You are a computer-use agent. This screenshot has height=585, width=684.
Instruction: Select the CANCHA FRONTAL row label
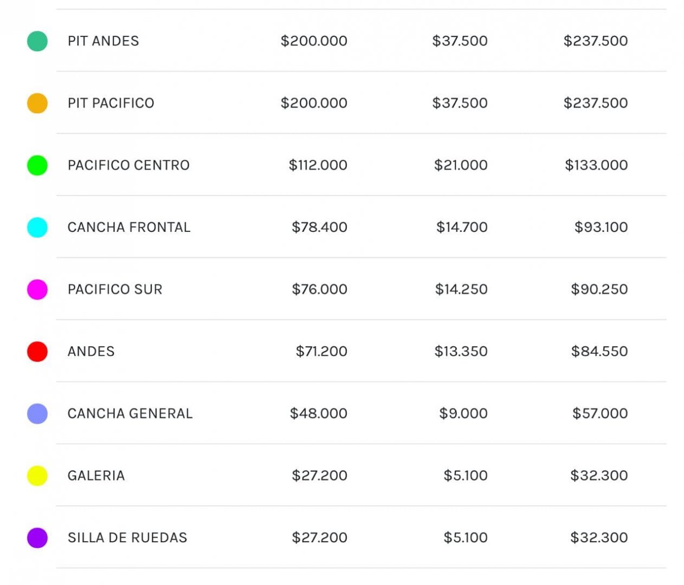click(x=129, y=227)
